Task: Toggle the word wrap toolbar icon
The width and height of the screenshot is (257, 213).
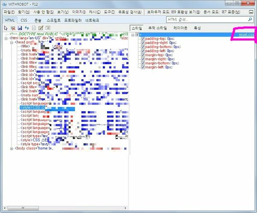Action: coord(48,28)
